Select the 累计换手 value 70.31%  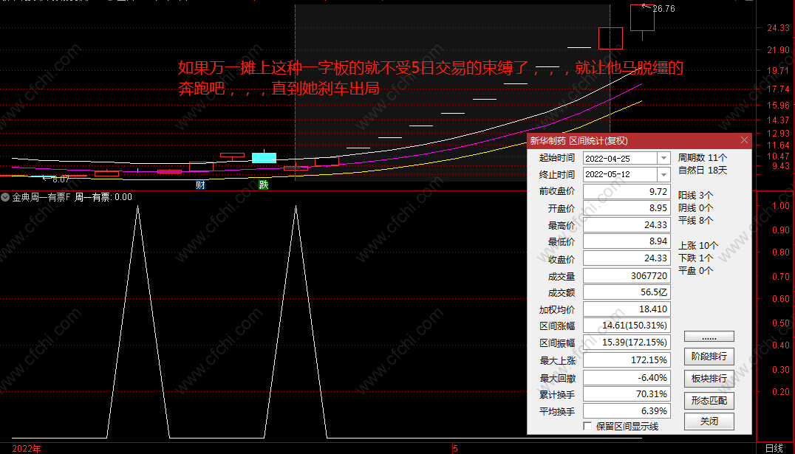coord(627,394)
